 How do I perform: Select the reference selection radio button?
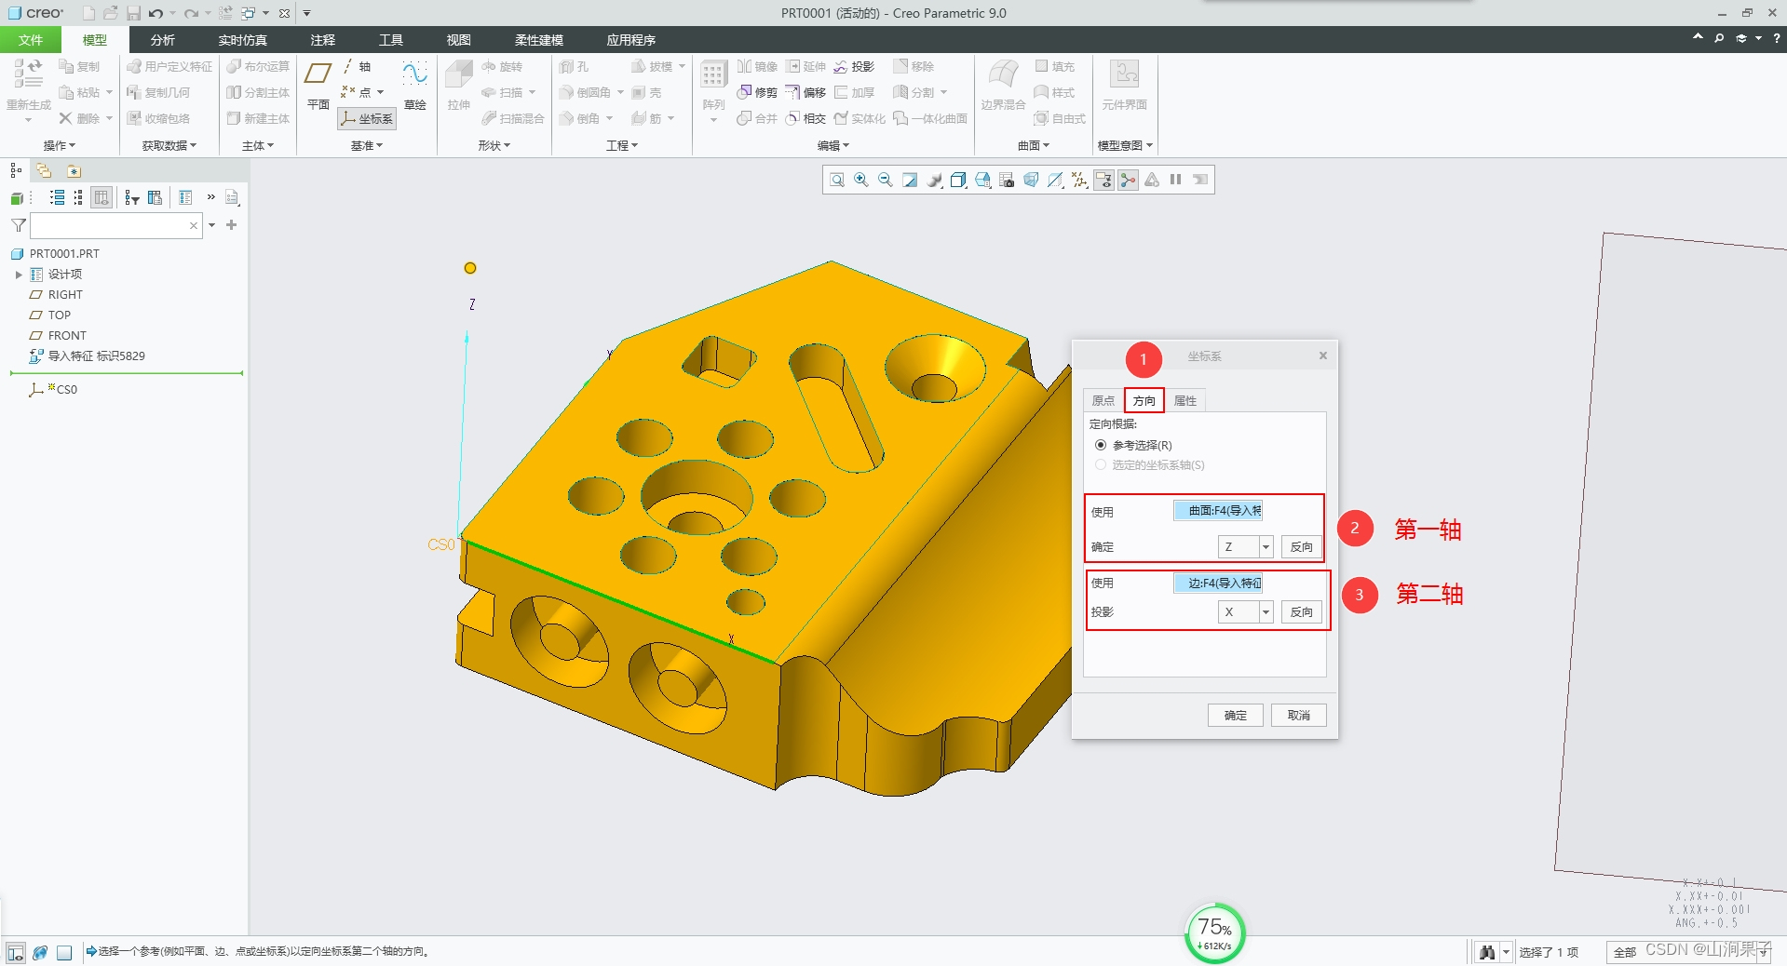click(1101, 445)
